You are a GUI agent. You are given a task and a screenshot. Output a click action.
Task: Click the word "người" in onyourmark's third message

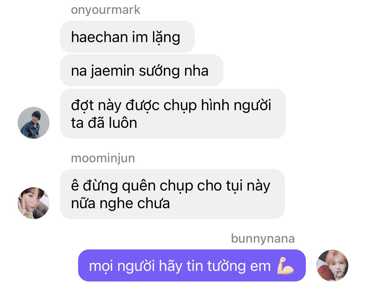[252, 105]
